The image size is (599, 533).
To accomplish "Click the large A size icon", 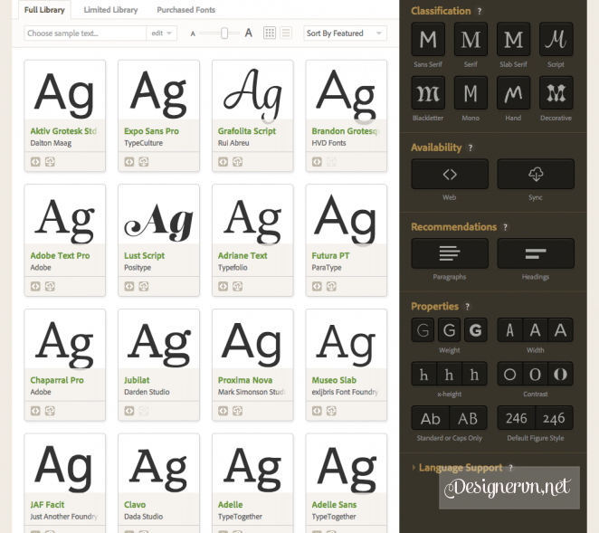I will tap(249, 33).
